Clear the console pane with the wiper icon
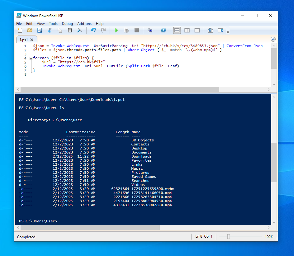 coord(80,30)
